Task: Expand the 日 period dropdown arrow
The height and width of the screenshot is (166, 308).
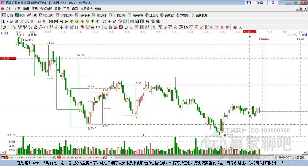Action: coord(7,21)
